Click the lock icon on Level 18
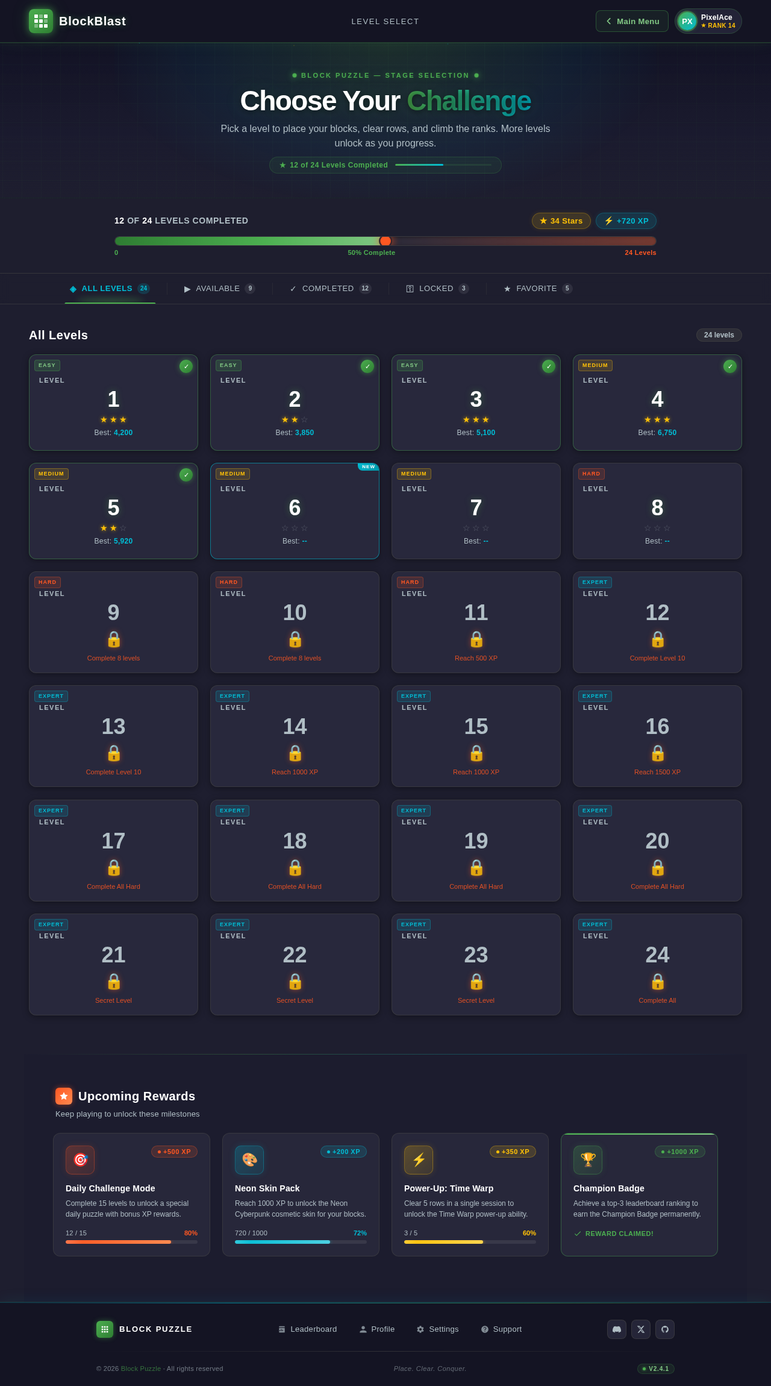Screen dimensions: 771x1386 point(295,868)
